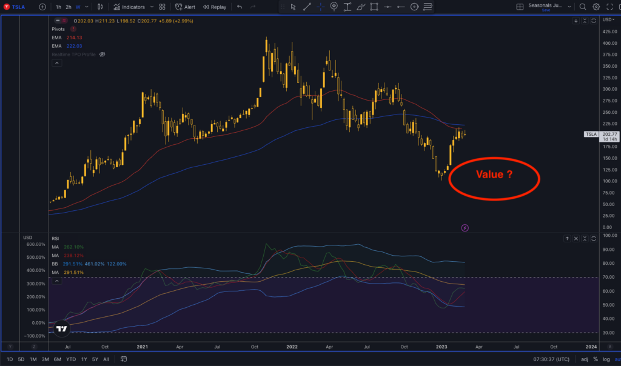Undo the last chart action
The image size is (621, 366).
tap(240, 7)
